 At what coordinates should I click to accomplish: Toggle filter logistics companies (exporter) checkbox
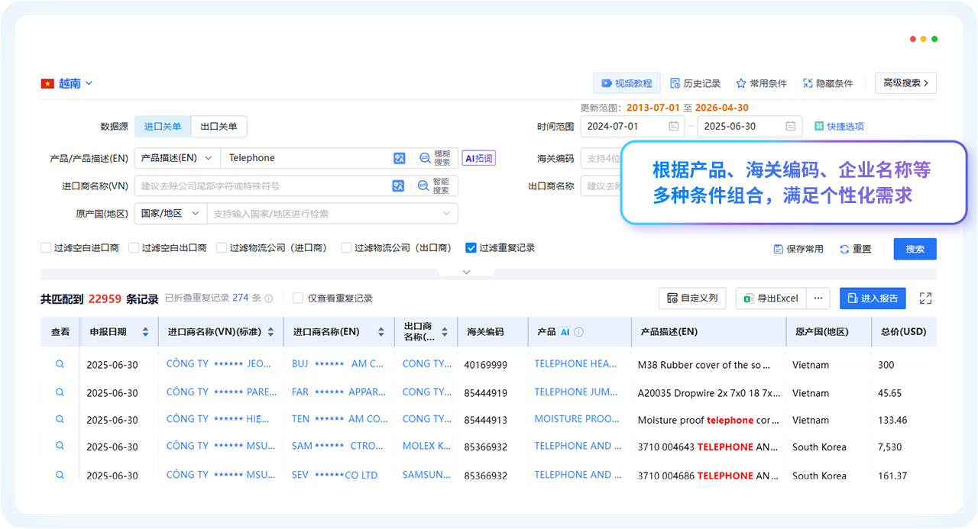click(347, 248)
